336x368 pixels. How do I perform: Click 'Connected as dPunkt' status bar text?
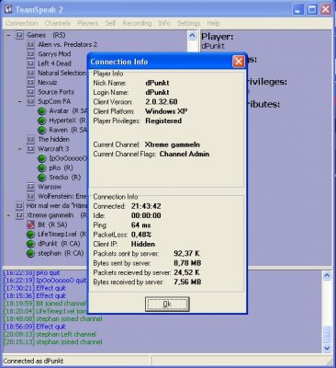click(33, 361)
